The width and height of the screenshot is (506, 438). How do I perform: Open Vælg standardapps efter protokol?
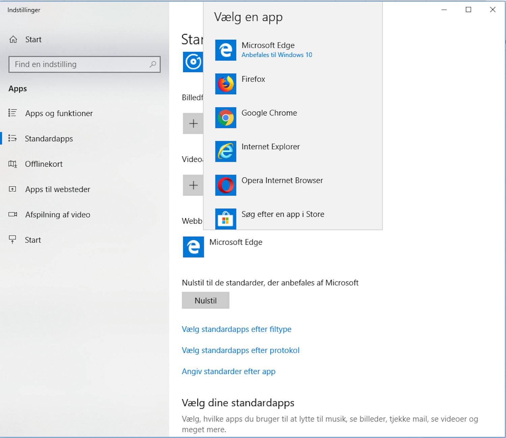pos(241,350)
